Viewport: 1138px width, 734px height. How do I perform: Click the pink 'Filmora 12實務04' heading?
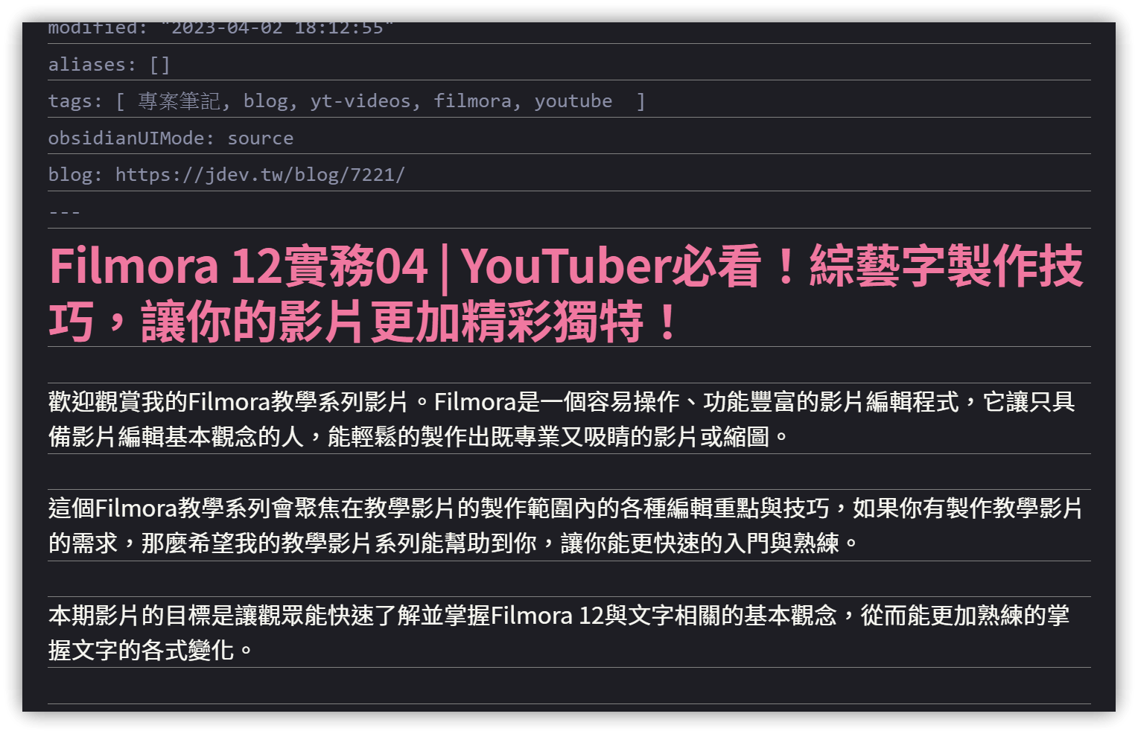[x=566, y=293]
